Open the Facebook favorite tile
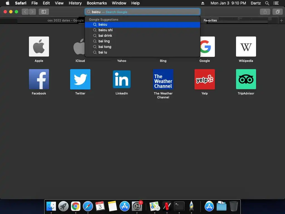285x214 pixels. (39, 79)
